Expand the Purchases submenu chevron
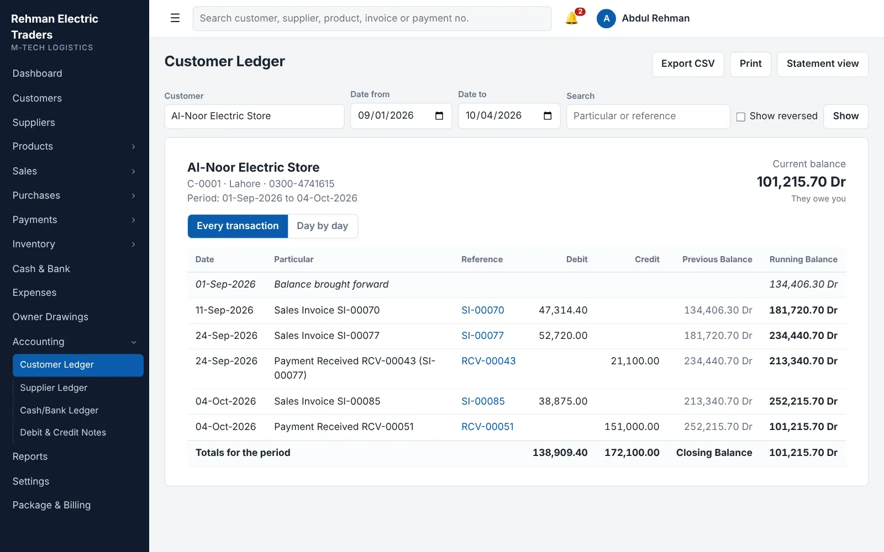 coord(133,196)
